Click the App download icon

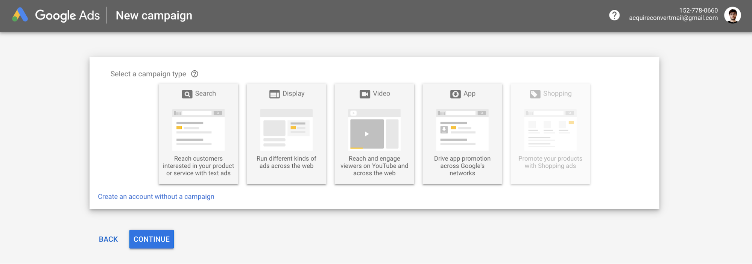(455, 94)
